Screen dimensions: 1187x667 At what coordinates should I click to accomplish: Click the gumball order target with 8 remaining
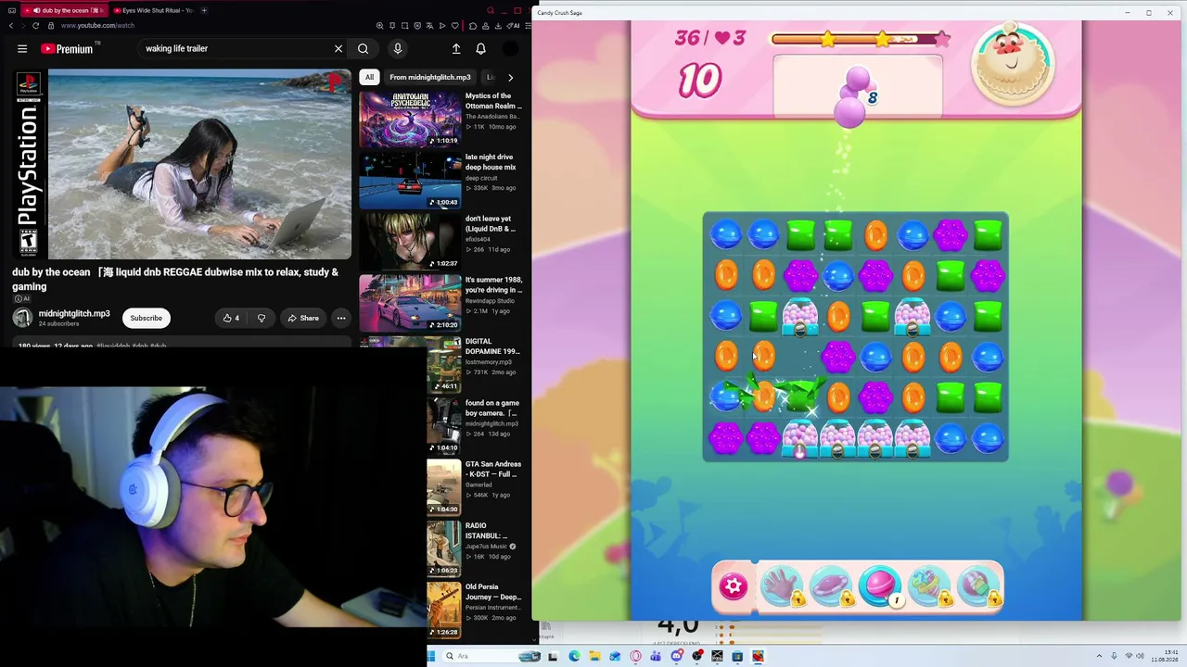858,96
